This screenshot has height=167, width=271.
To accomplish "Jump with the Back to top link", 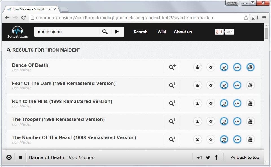I will tap(245, 157).
